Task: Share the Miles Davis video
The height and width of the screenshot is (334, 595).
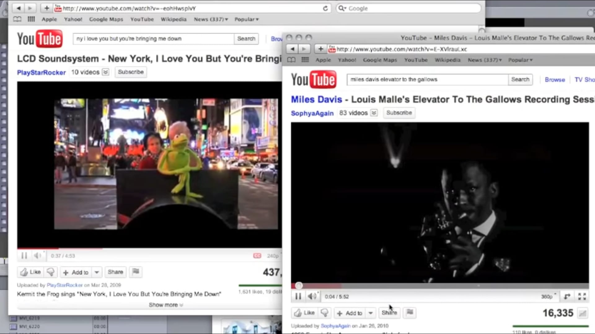Action: point(389,313)
